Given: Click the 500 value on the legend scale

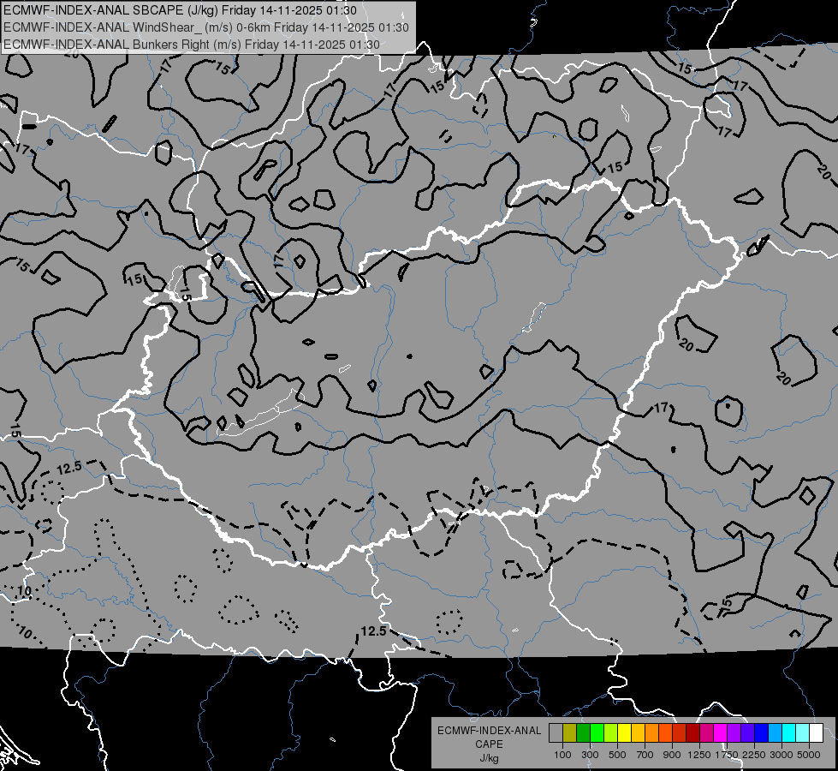Looking at the screenshot, I should click(x=617, y=755).
